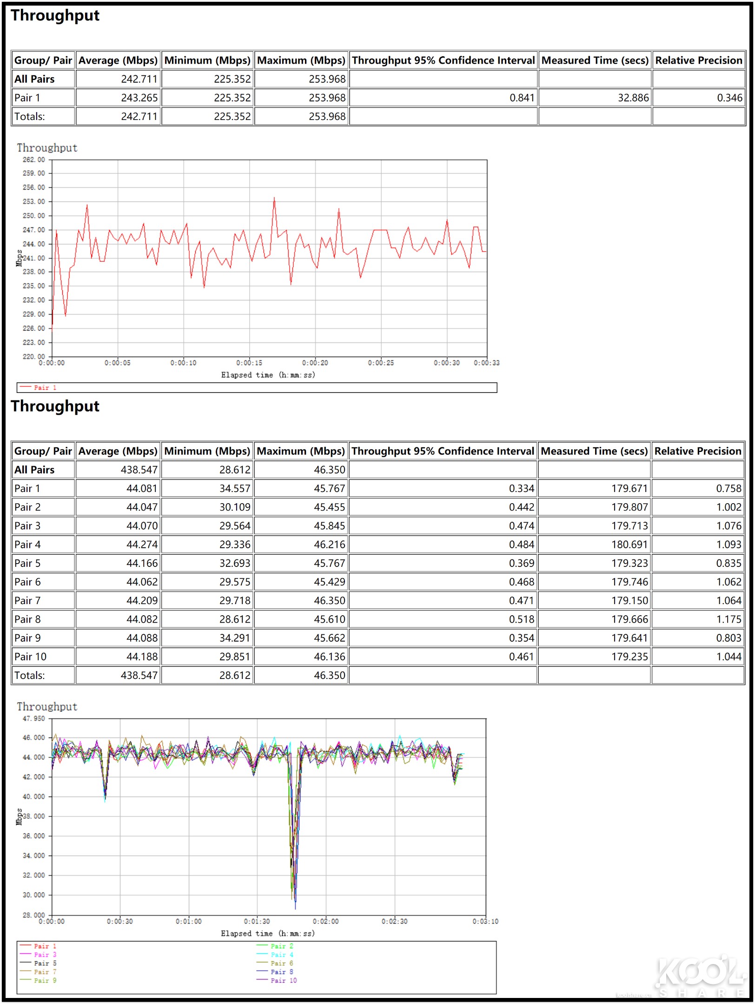Click the 47.950 Mbps axis label
The image size is (755, 1004).
pyautogui.click(x=34, y=719)
